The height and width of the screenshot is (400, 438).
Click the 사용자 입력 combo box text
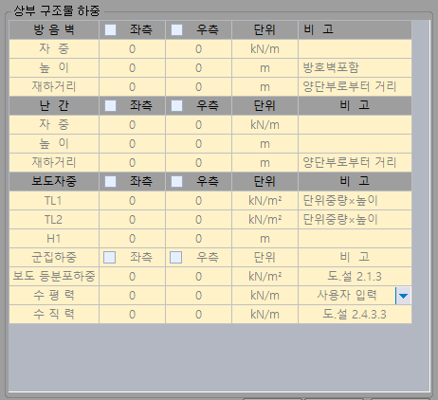(347, 296)
